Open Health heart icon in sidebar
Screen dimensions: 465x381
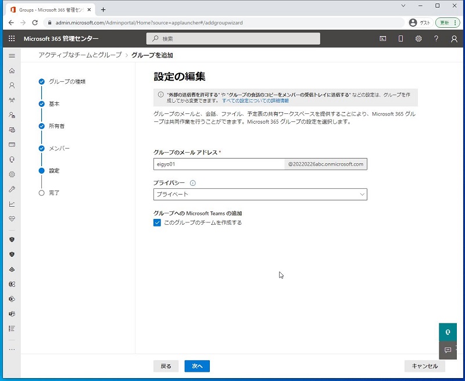pyautogui.click(x=12, y=218)
